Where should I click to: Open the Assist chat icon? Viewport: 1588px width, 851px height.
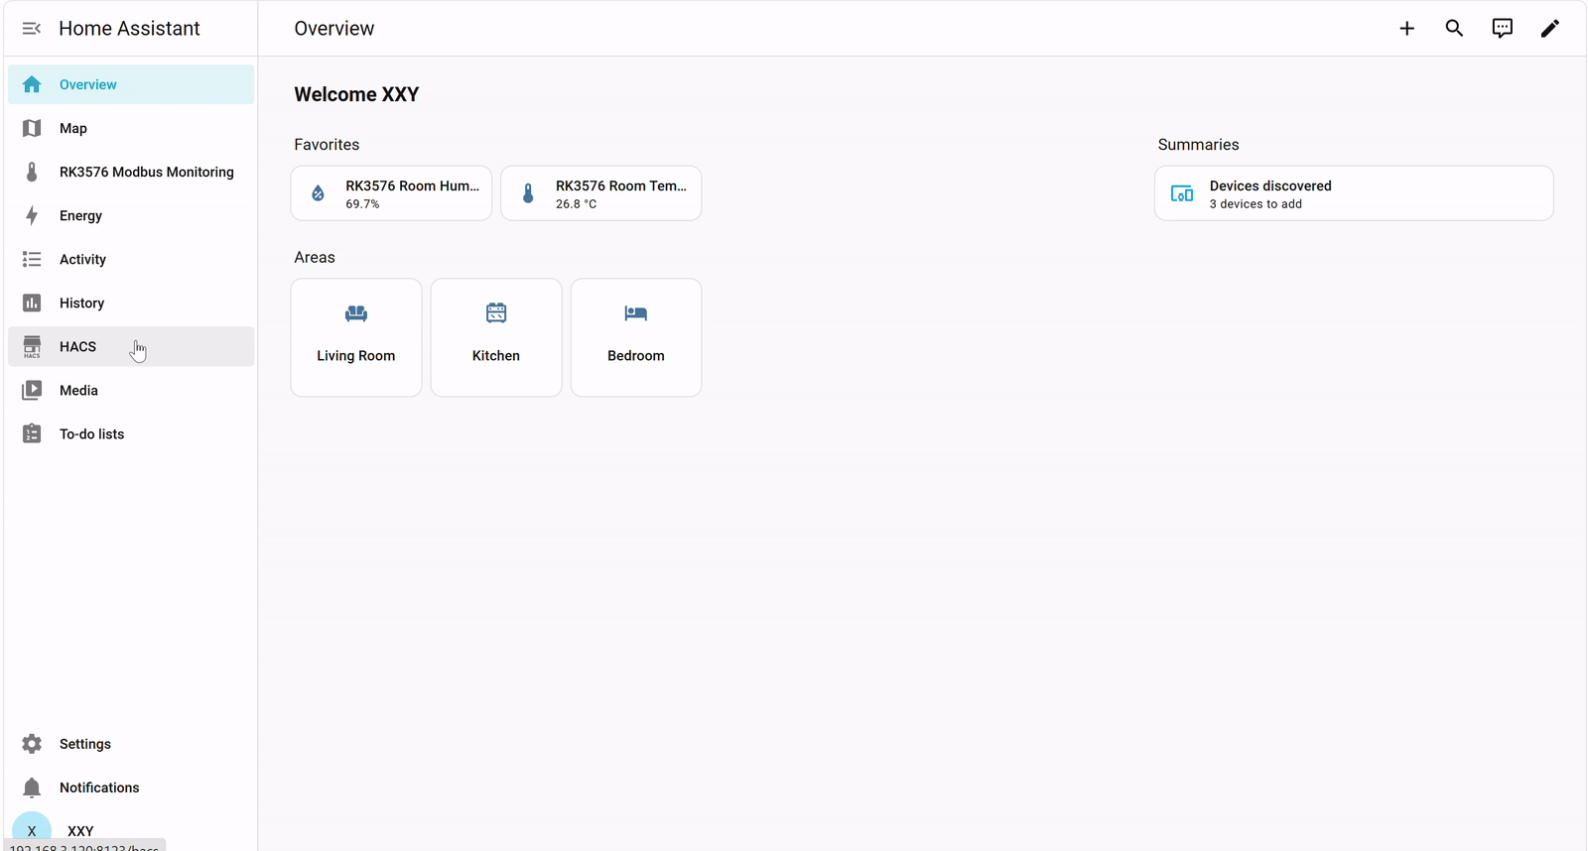[1503, 29]
